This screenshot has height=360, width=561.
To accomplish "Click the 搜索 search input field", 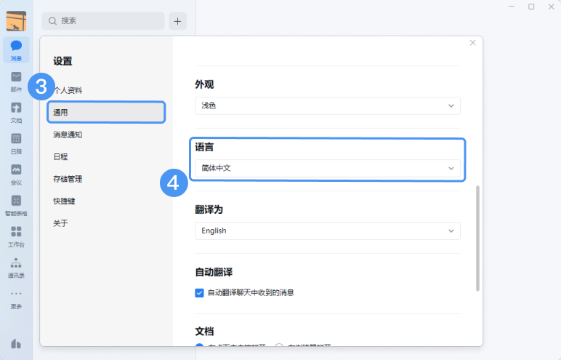I will [103, 21].
